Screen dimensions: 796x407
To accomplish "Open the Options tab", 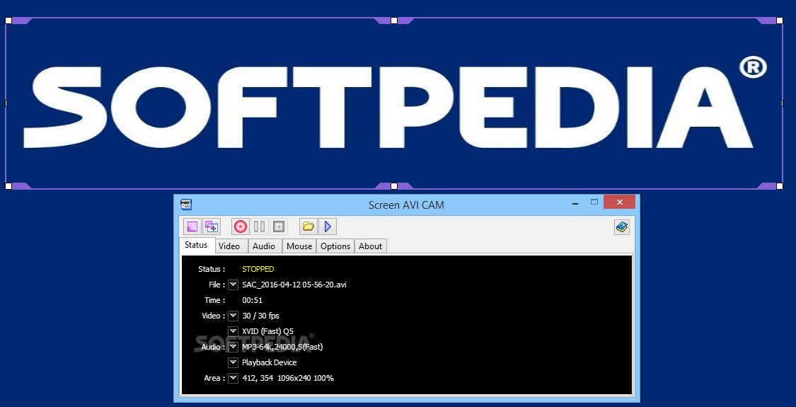I will coord(335,246).
